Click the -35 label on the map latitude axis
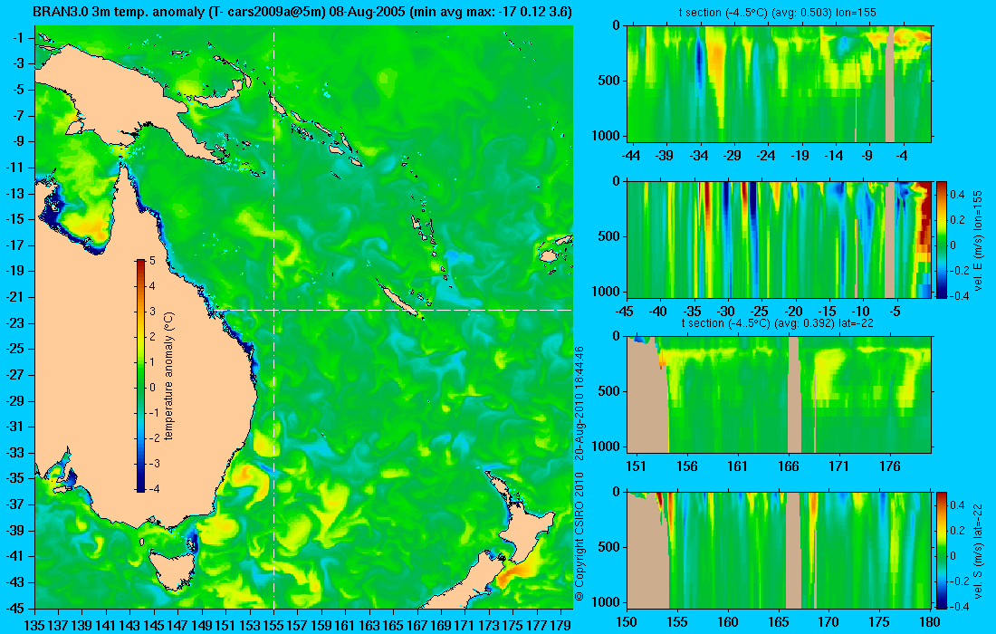 click(x=14, y=478)
